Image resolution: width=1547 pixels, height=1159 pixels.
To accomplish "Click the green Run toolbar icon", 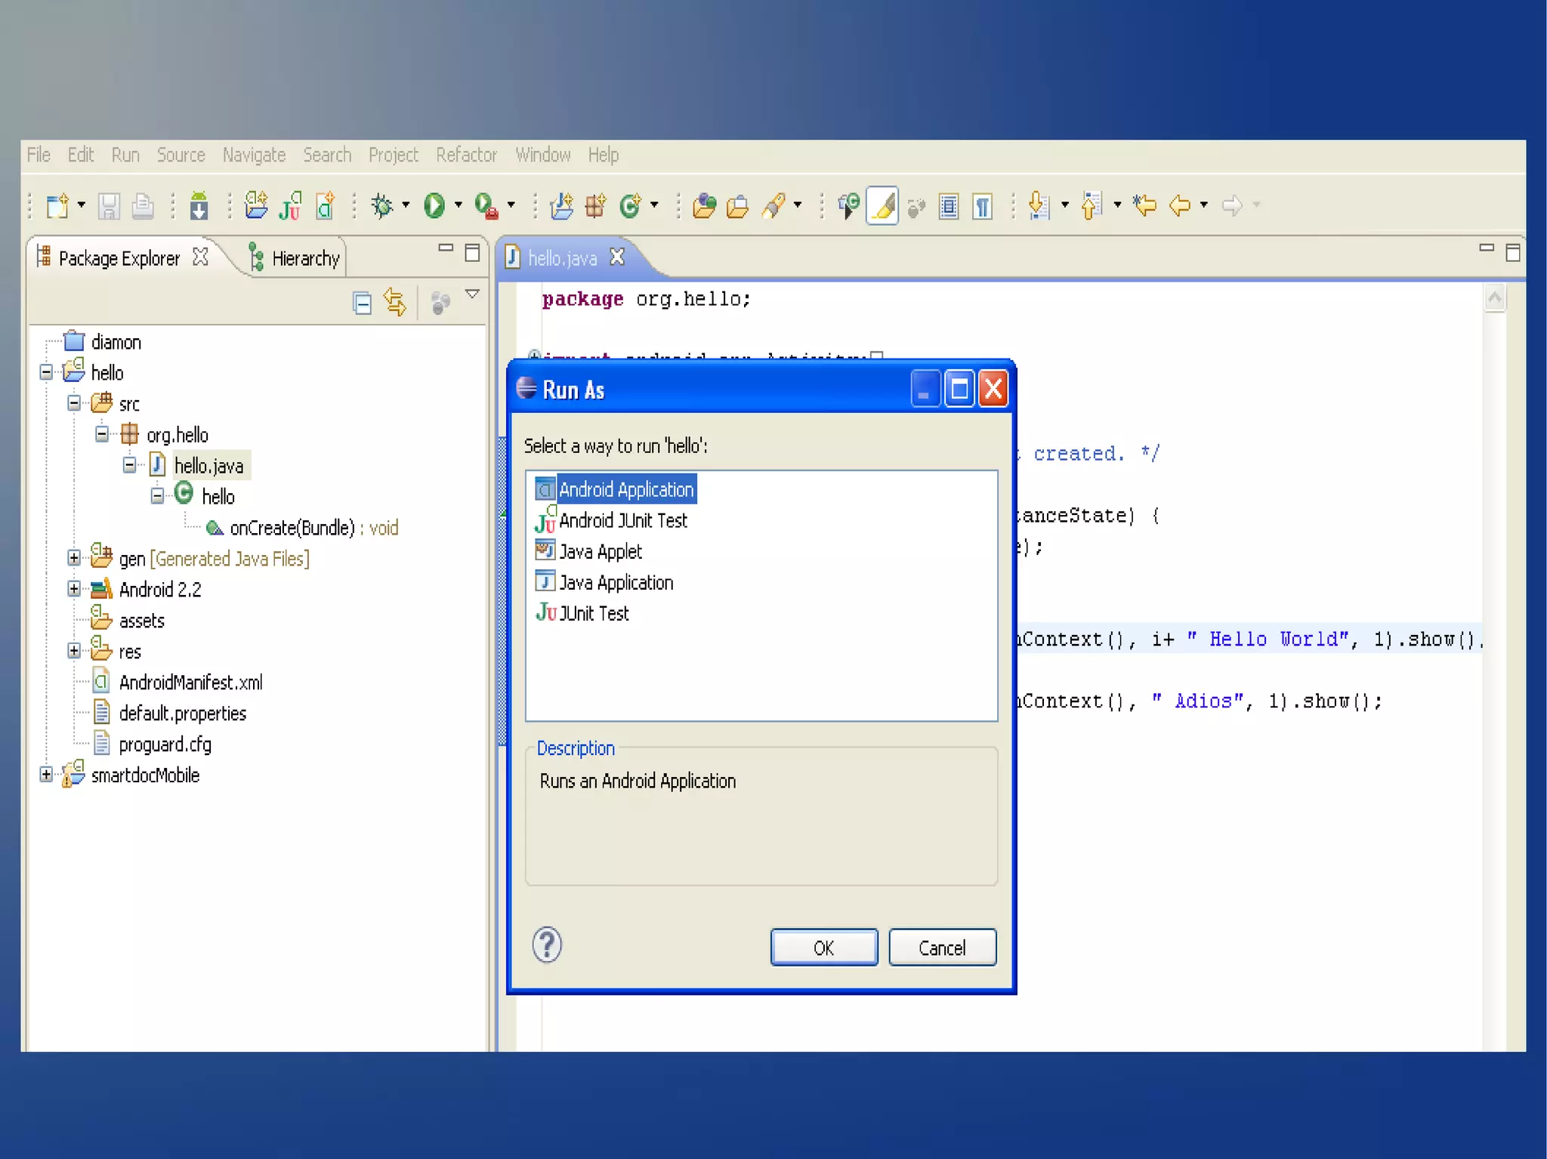I will 434,205.
